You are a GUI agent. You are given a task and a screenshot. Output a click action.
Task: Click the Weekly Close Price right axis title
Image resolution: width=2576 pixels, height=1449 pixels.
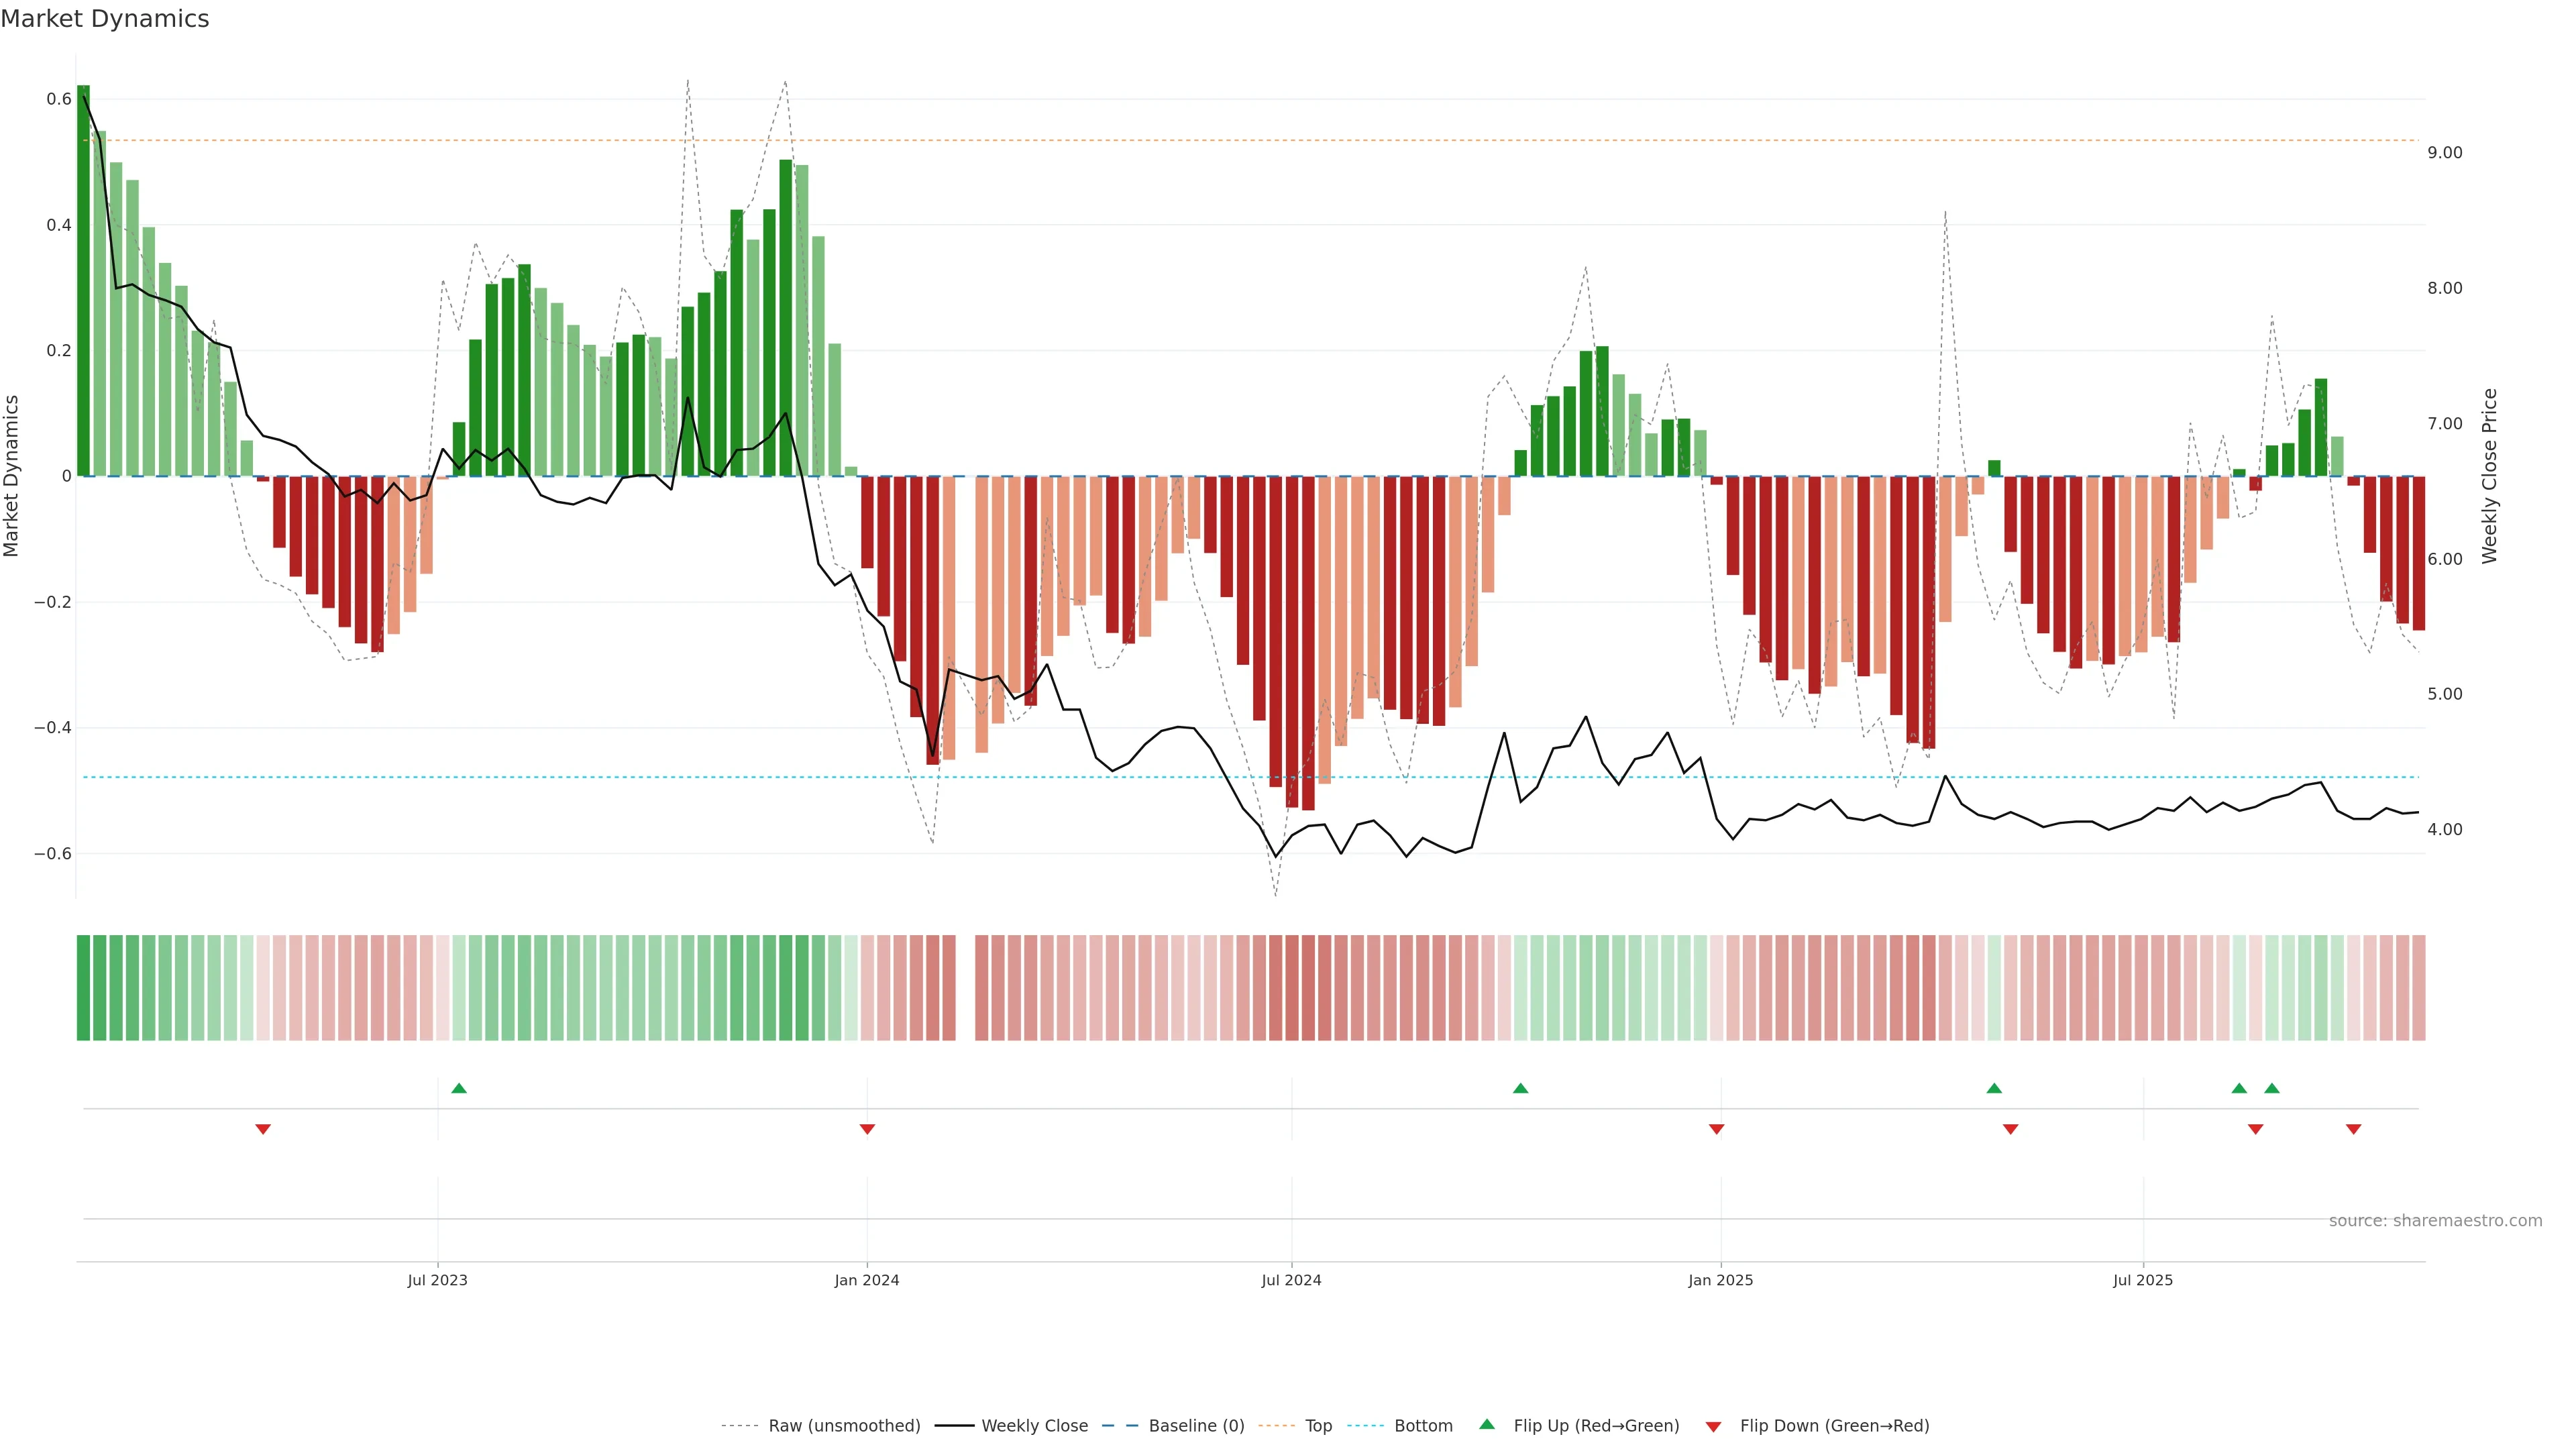tap(2489, 476)
